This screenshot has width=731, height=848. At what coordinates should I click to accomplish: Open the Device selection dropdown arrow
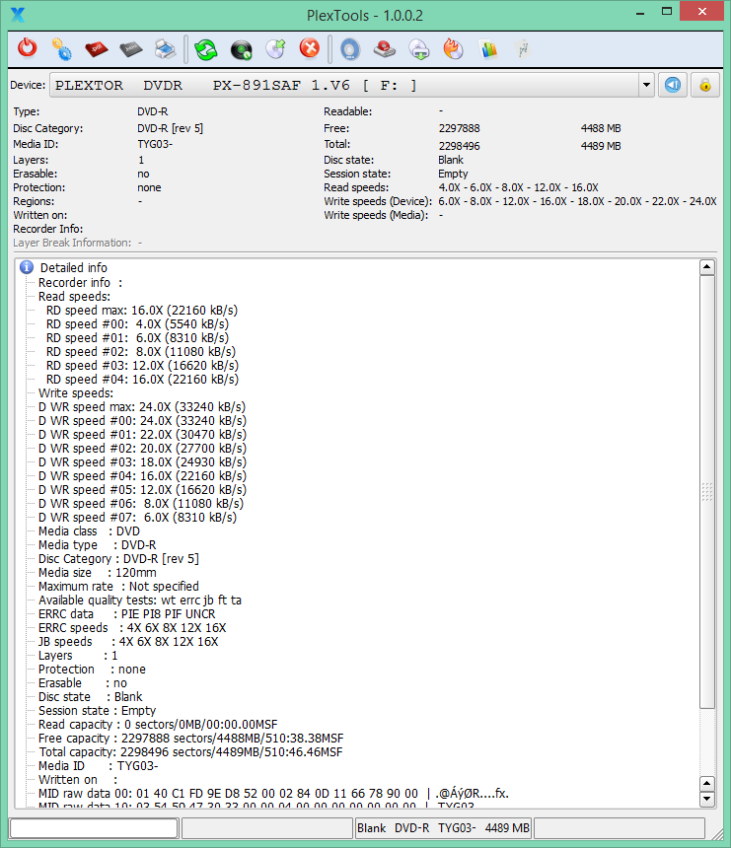pos(646,85)
